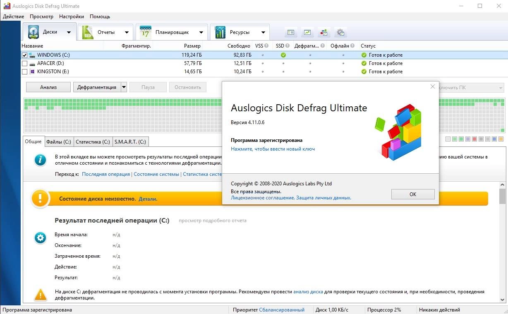
Task: Click the help icon next to the Дефрагм. column
Action: point(323,46)
